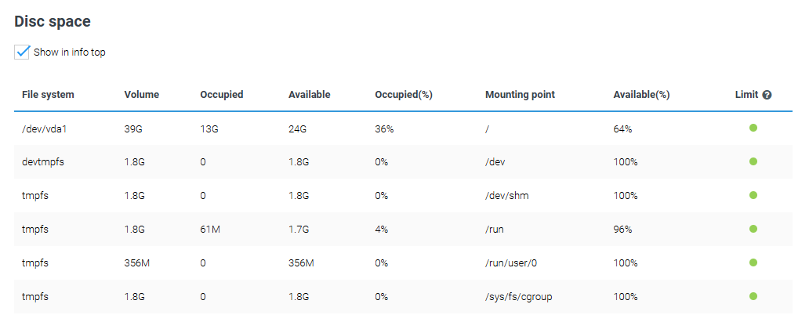Click the Mounting point column header
809x333 pixels.
point(520,95)
